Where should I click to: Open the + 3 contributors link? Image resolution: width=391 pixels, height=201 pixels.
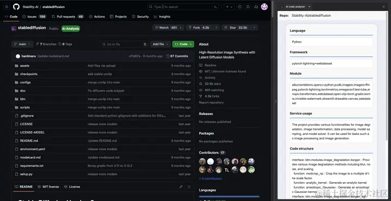(x=210, y=179)
